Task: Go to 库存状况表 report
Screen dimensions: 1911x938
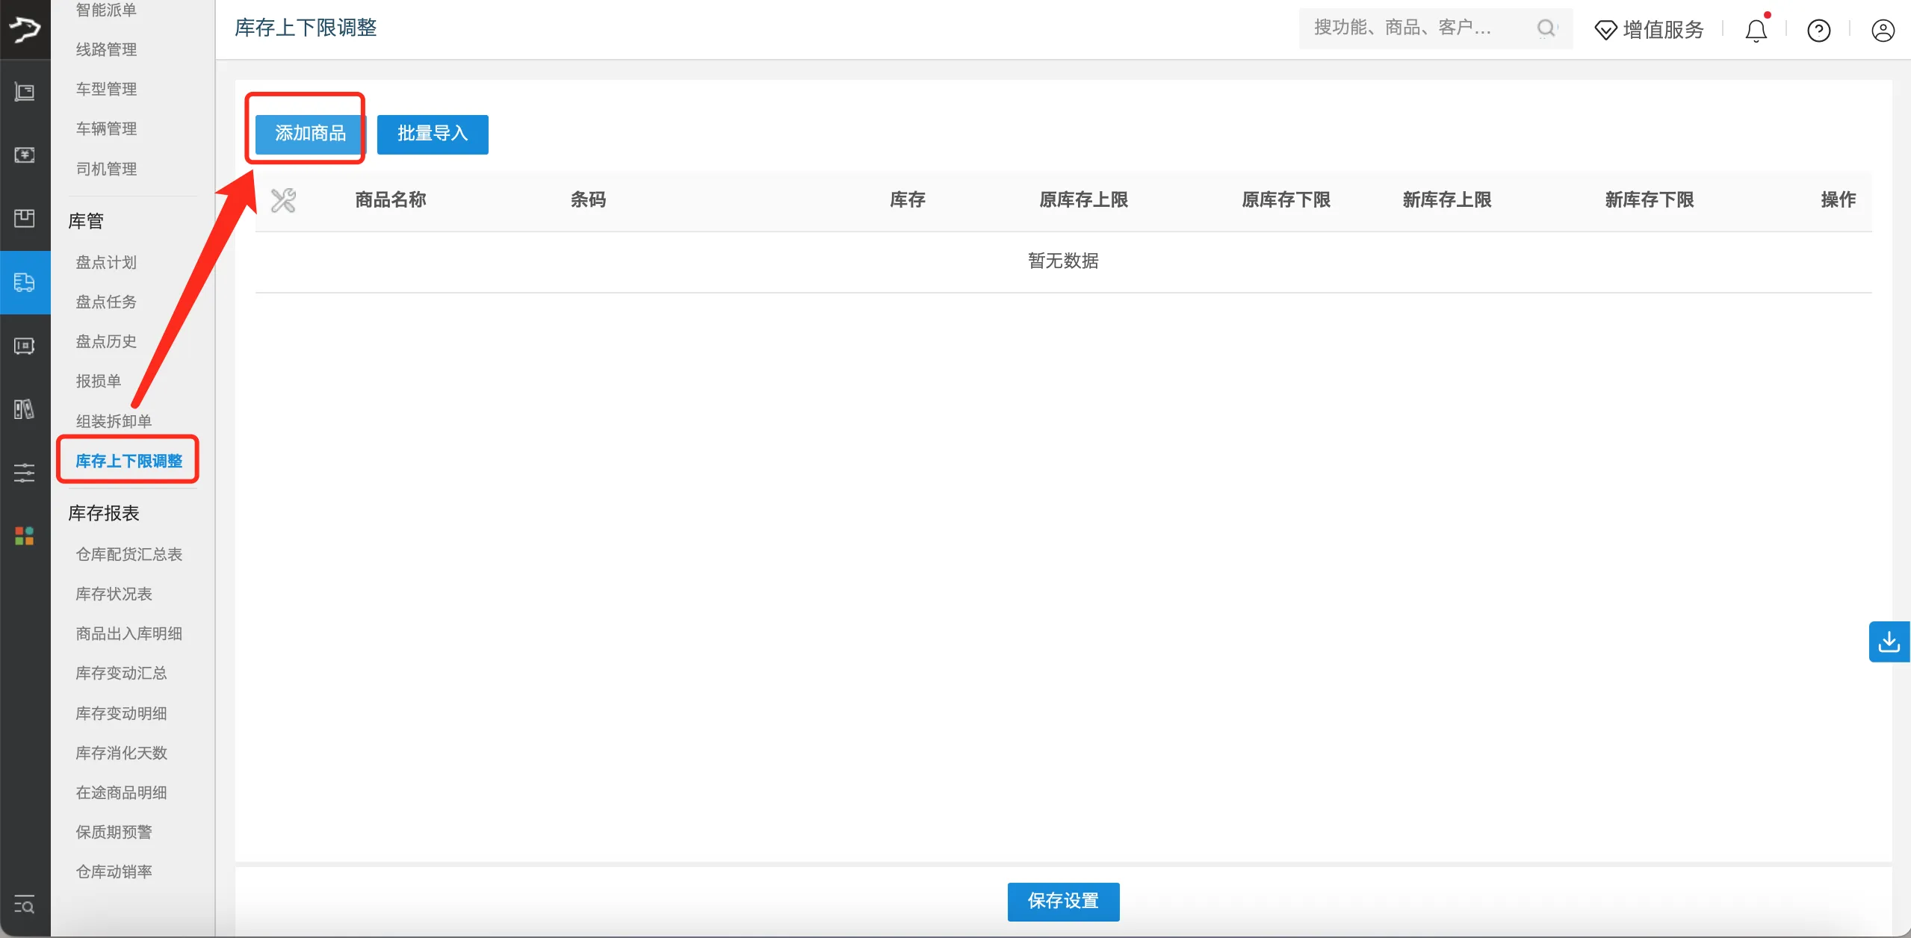Action: [x=114, y=594]
